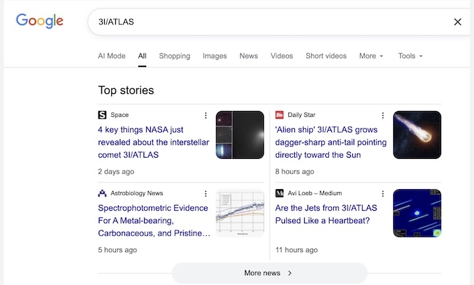The width and height of the screenshot is (474, 285).
Task: Switch to AI Mode tab
Action: click(x=111, y=56)
